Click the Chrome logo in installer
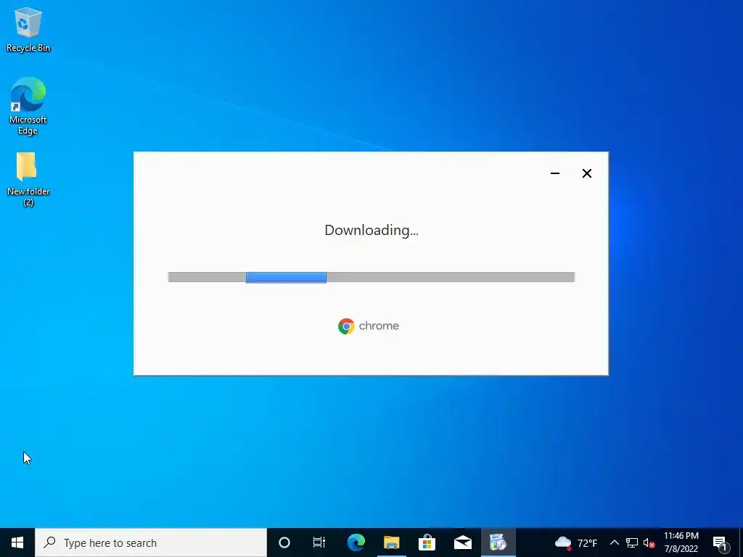Viewport: 743px width, 557px height. click(x=369, y=326)
